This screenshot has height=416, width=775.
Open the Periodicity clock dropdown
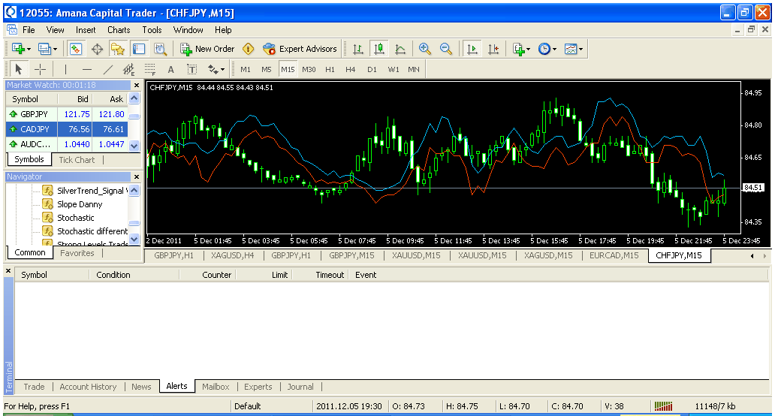(x=547, y=49)
